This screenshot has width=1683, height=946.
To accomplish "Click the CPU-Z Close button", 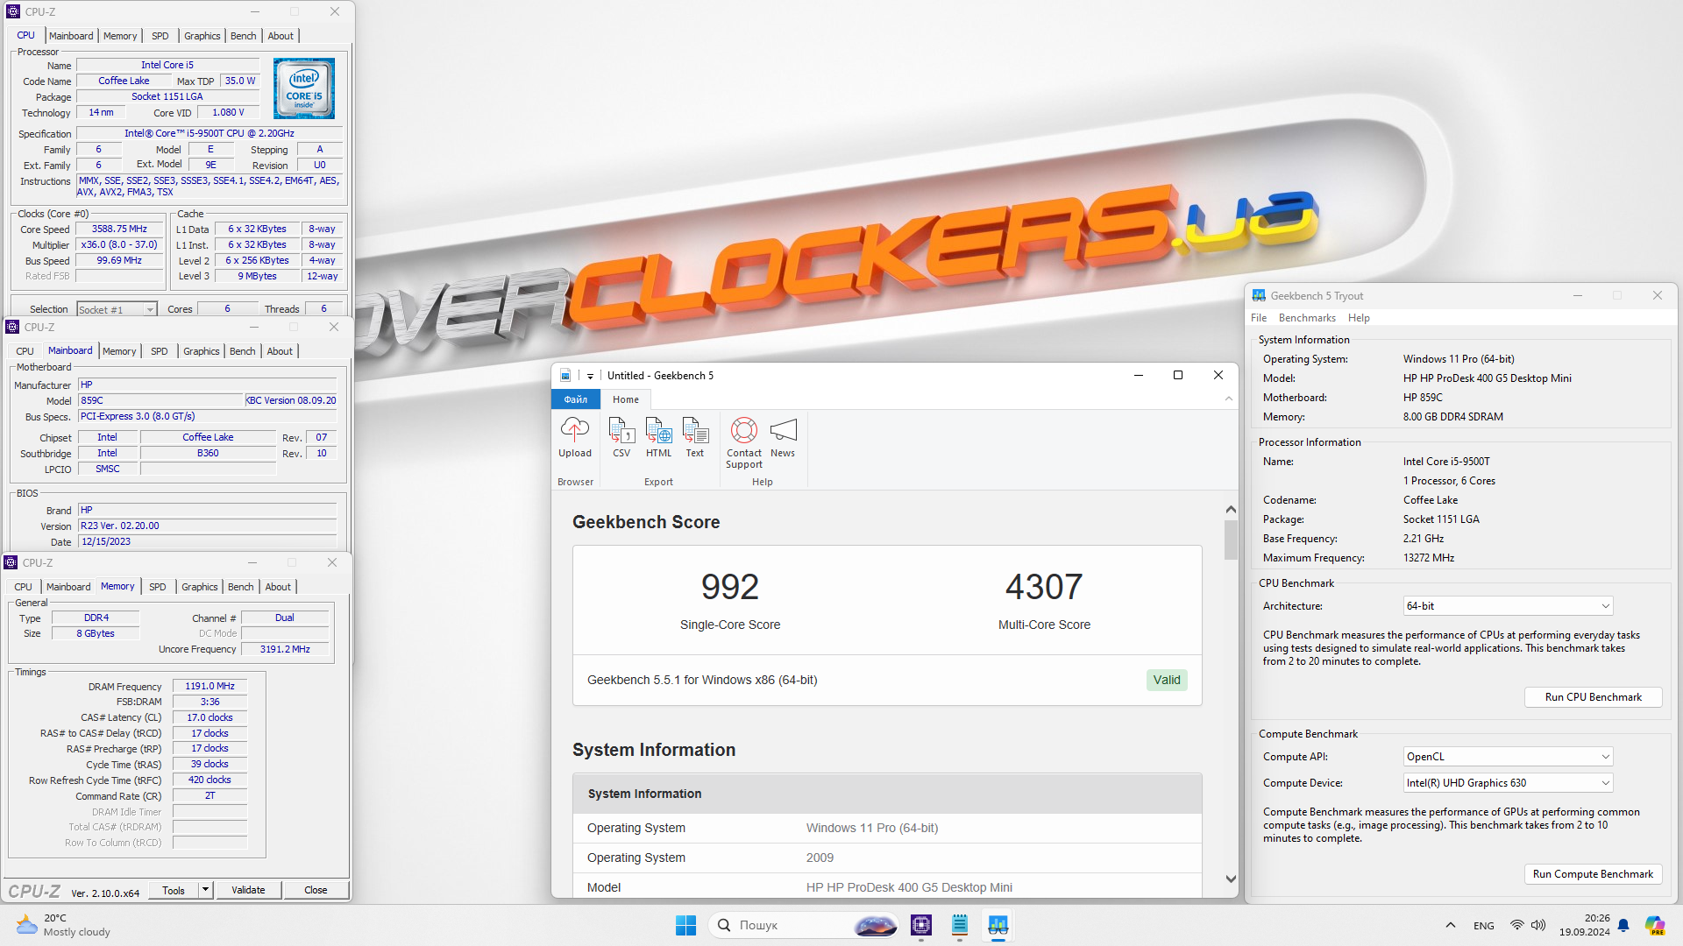I will [316, 890].
